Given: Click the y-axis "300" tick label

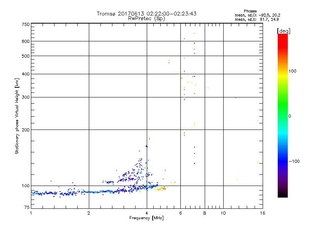Looking at the screenshot, I should [25, 97].
